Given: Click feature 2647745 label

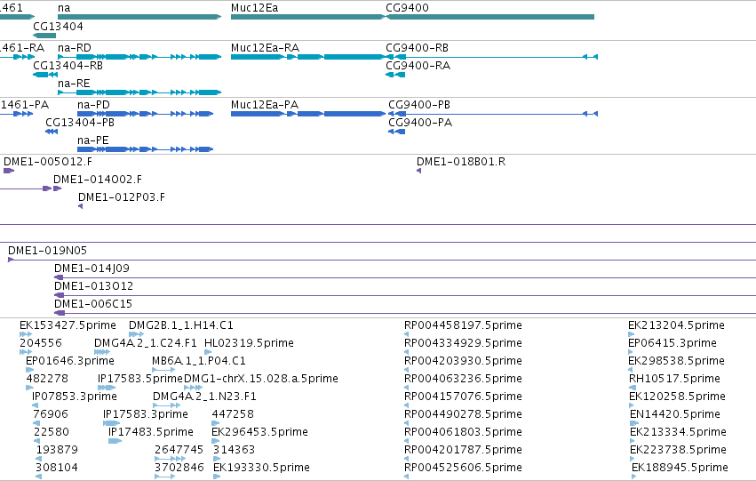Looking at the screenshot, I should 179,450.
